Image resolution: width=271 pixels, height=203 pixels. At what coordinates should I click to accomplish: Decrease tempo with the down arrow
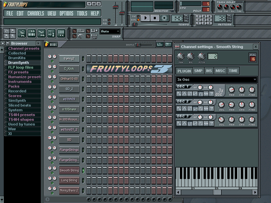(x=186, y=20)
